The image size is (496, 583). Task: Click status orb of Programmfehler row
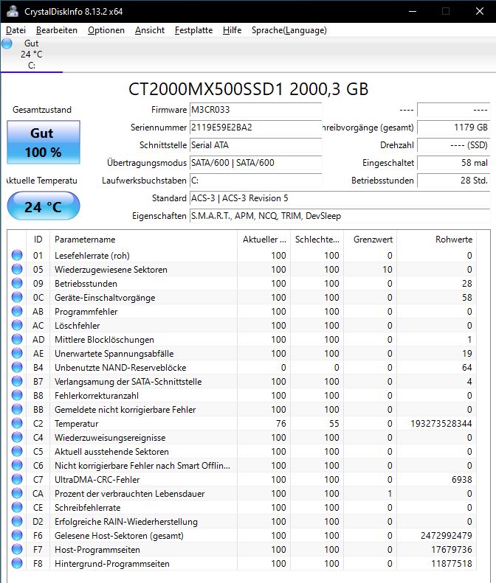17,311
